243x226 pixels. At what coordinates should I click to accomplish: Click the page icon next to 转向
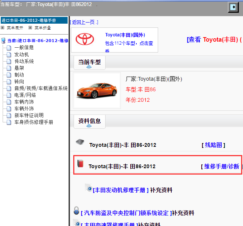click(x=9, y=81)
